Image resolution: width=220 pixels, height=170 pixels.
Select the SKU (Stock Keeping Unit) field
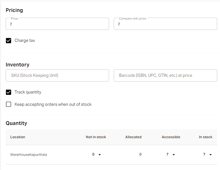[57, 76]
